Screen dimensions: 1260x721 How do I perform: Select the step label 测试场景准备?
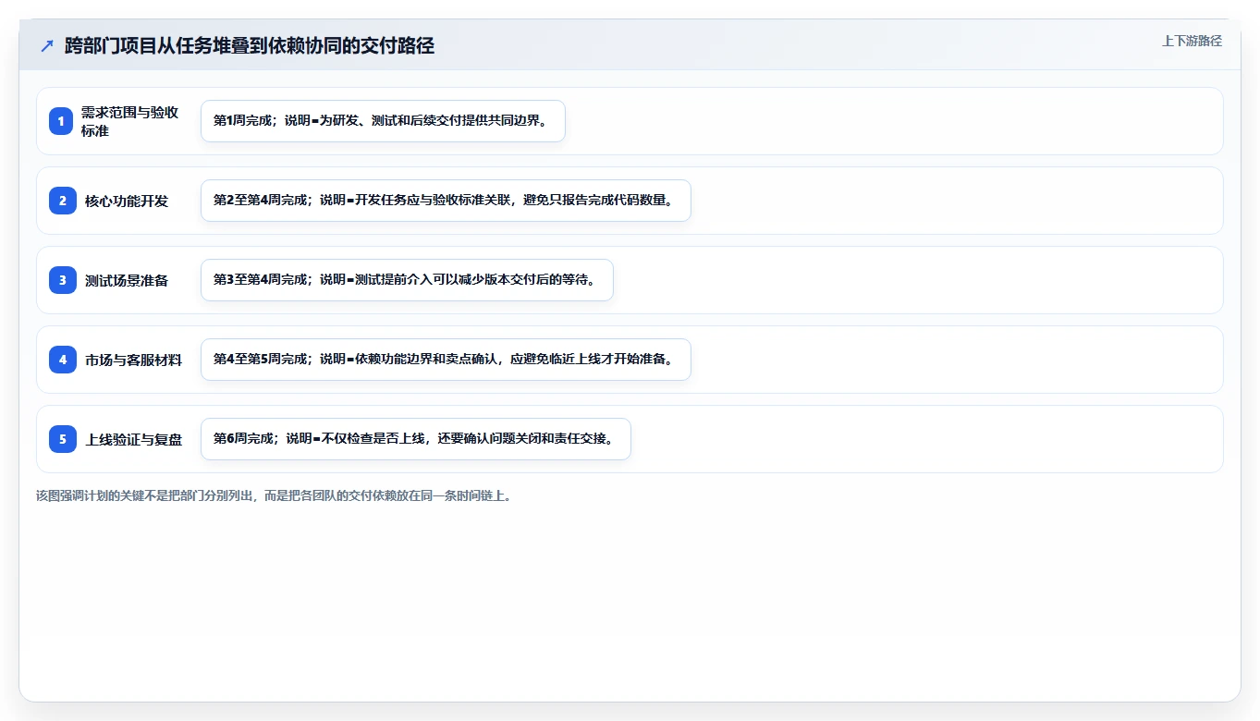tap(127, 280)
